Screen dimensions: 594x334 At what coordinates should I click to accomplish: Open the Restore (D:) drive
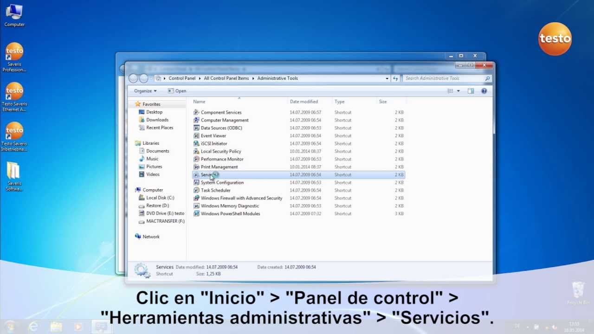pyautogui.click(x=157, y=206)
